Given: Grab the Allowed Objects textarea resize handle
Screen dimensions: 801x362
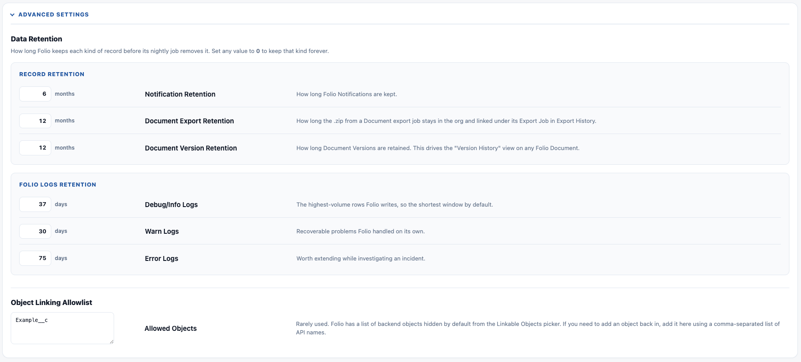Looking at the screenshot, I should pyautogui.click(x=111, y=342).
